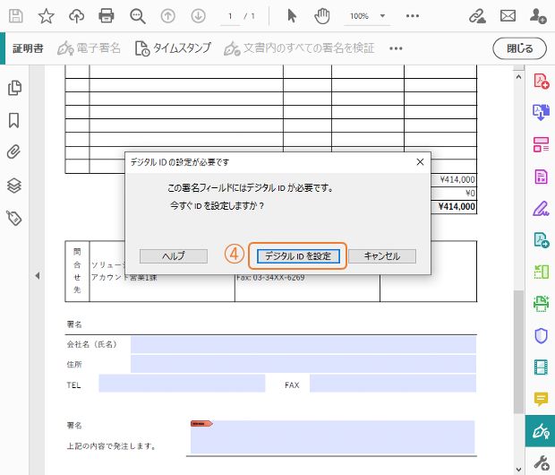Click the 上記の内容で発注します。 text
This screenshot has width=555, height=475.
[112, 445]
